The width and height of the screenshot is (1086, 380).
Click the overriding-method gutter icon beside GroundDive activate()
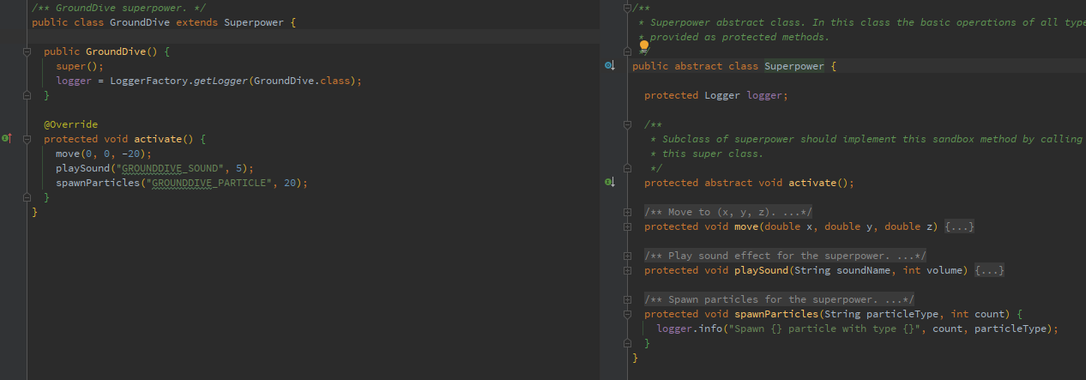(6, 138)
